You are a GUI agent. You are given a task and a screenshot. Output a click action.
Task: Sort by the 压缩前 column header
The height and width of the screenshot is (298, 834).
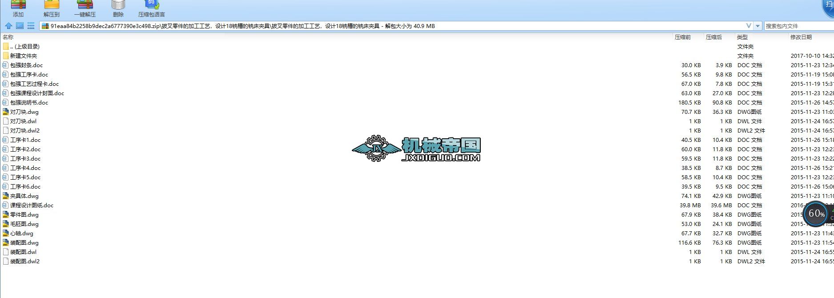pos(683,37)
